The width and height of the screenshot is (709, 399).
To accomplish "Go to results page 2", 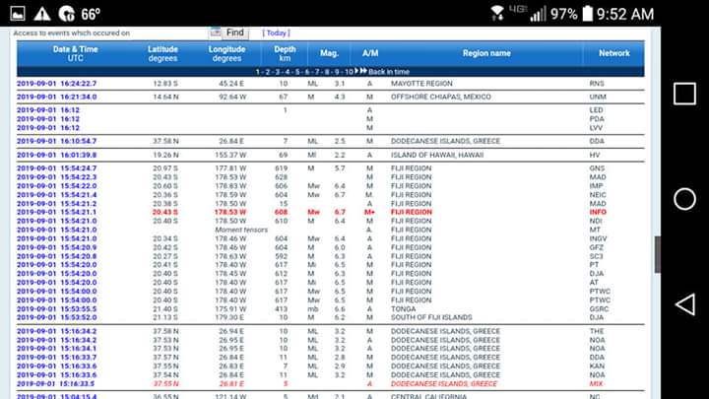I will tap(267, 72).
